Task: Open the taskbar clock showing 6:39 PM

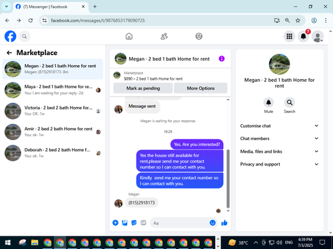Action: coord(305,242)
